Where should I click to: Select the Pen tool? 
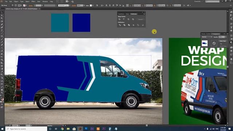coord(2,24)
